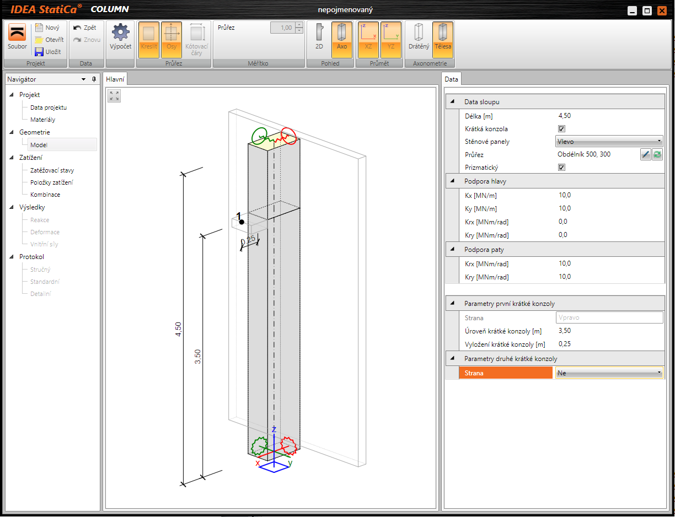Click the green cross-section replace icon

657,155
